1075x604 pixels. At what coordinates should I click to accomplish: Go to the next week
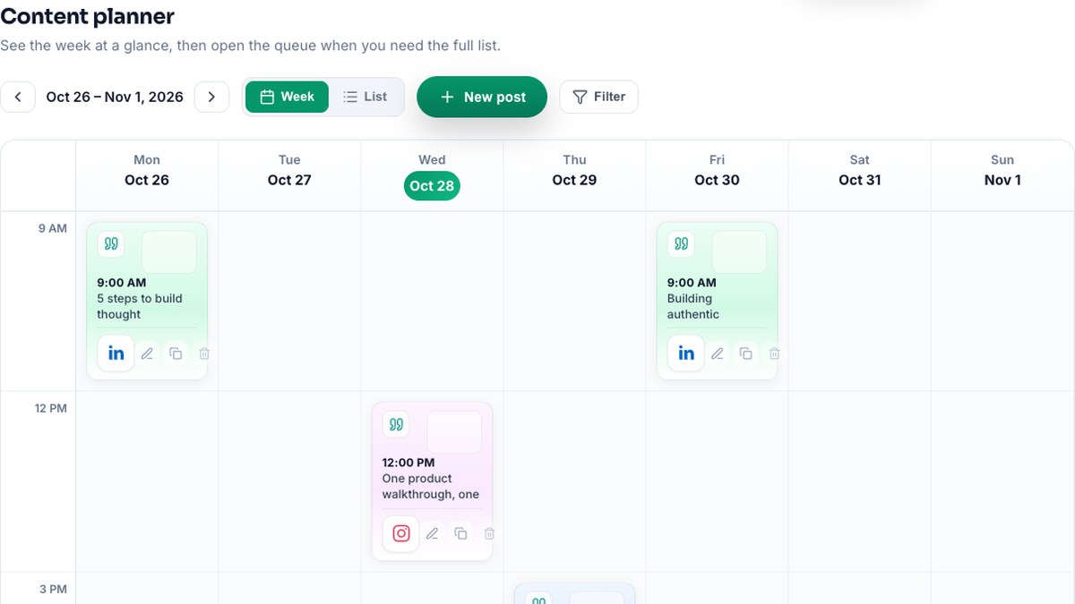point(211,97)
